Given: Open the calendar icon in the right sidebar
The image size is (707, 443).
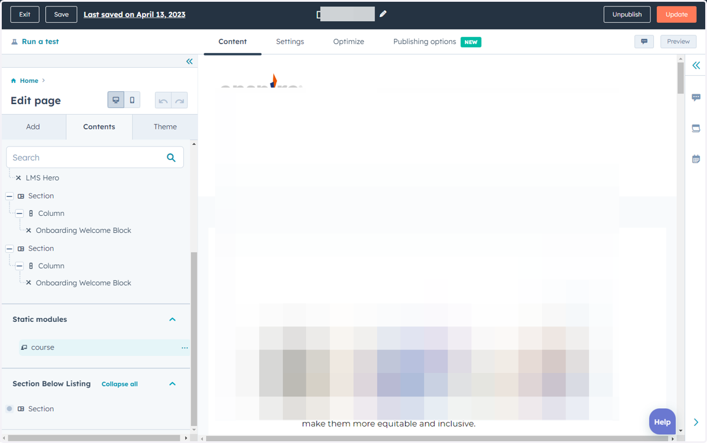Looking at the screenshot, I should [696, 159].
